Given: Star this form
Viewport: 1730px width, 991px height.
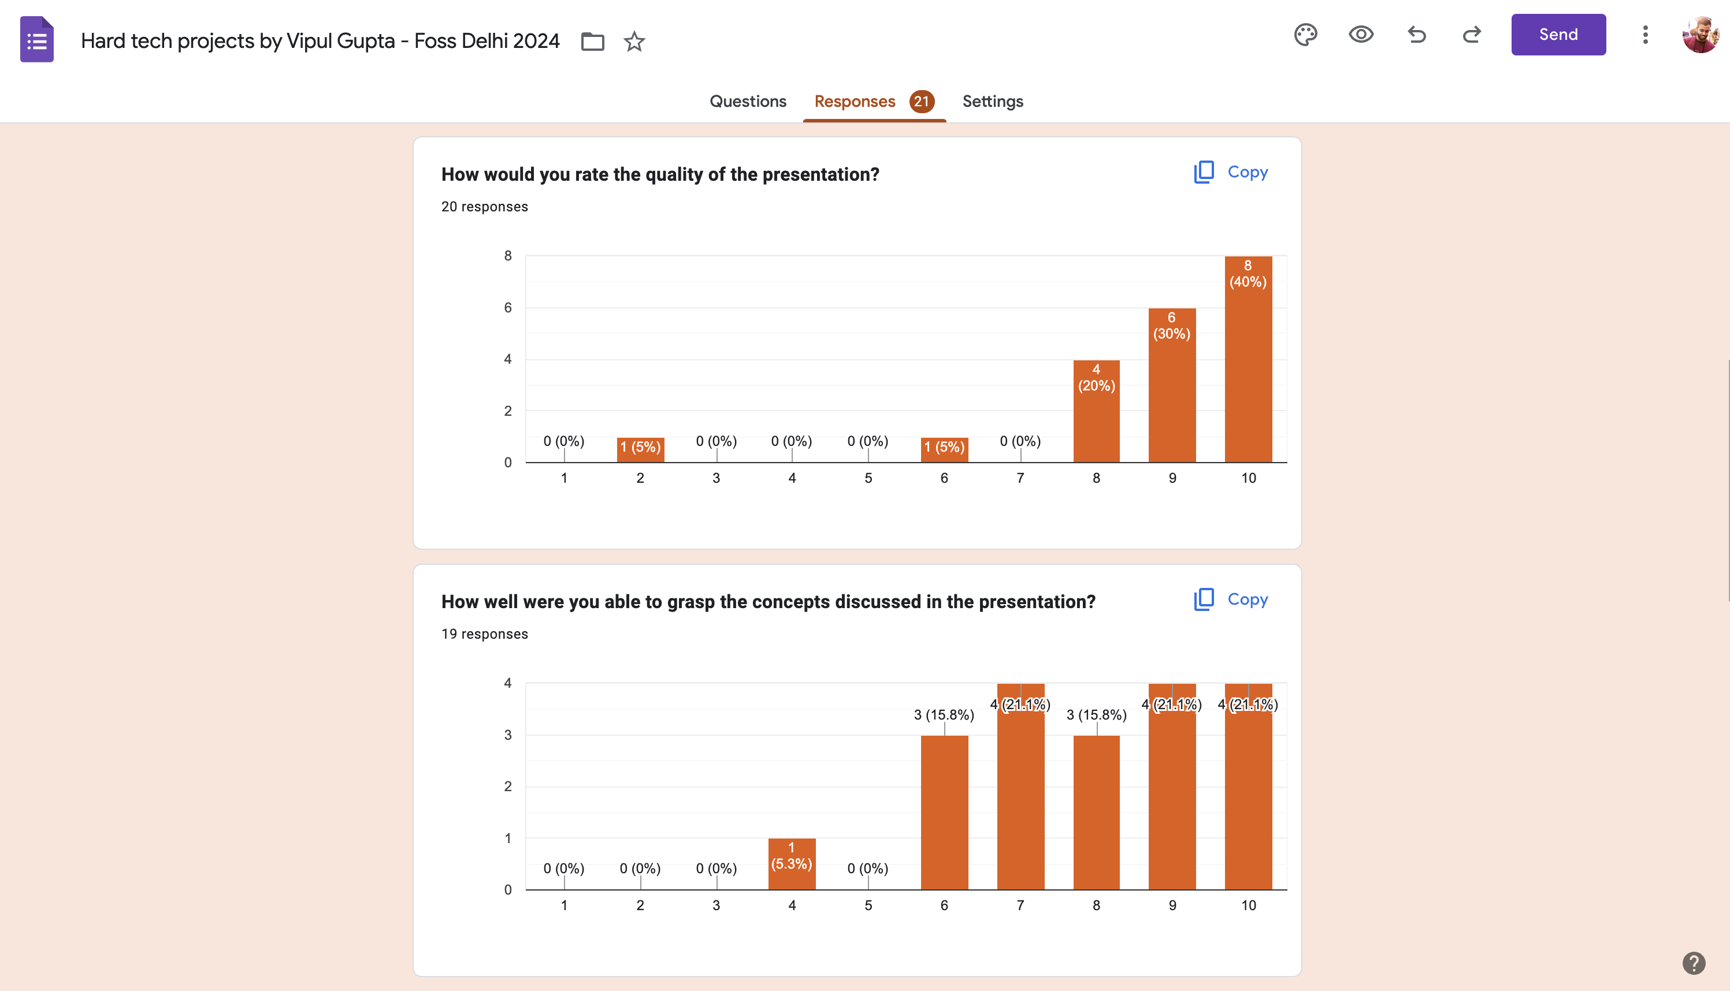Looking at the screenshot, I should click(x=634, y=42).
